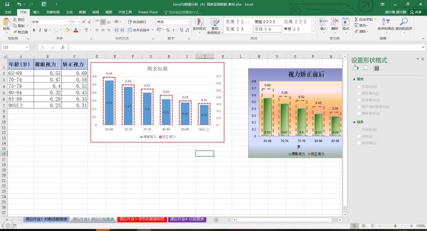The width and height of the screenshot is (427, 231).
Task: Select 图案填充 (Pattern fill) radio option
Action: click(359, 113)
